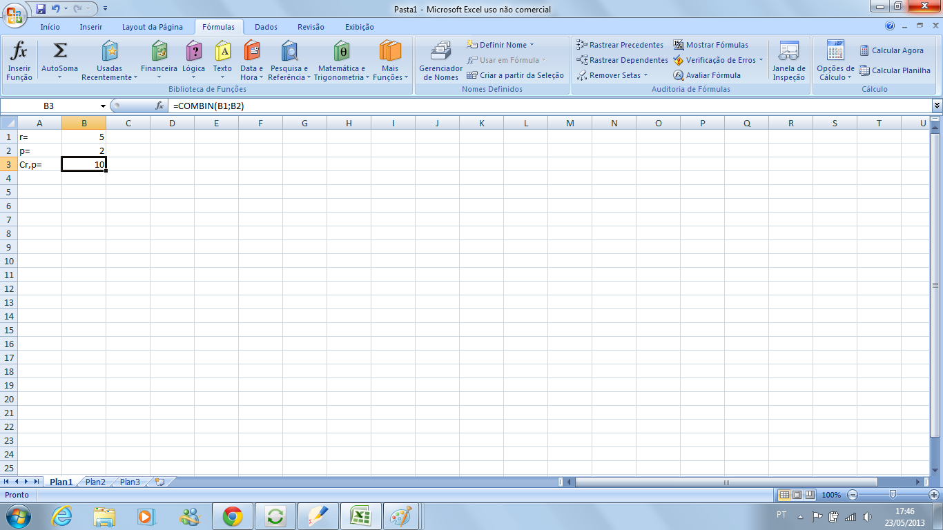Click Calcular Planilha

(x=895, y=70)
